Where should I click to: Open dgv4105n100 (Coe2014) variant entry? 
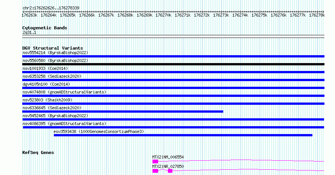(46, 84)
